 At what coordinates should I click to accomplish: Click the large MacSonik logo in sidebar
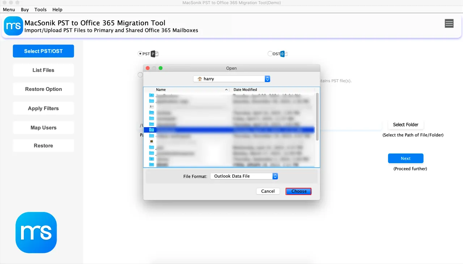click(x=36, y=233)
